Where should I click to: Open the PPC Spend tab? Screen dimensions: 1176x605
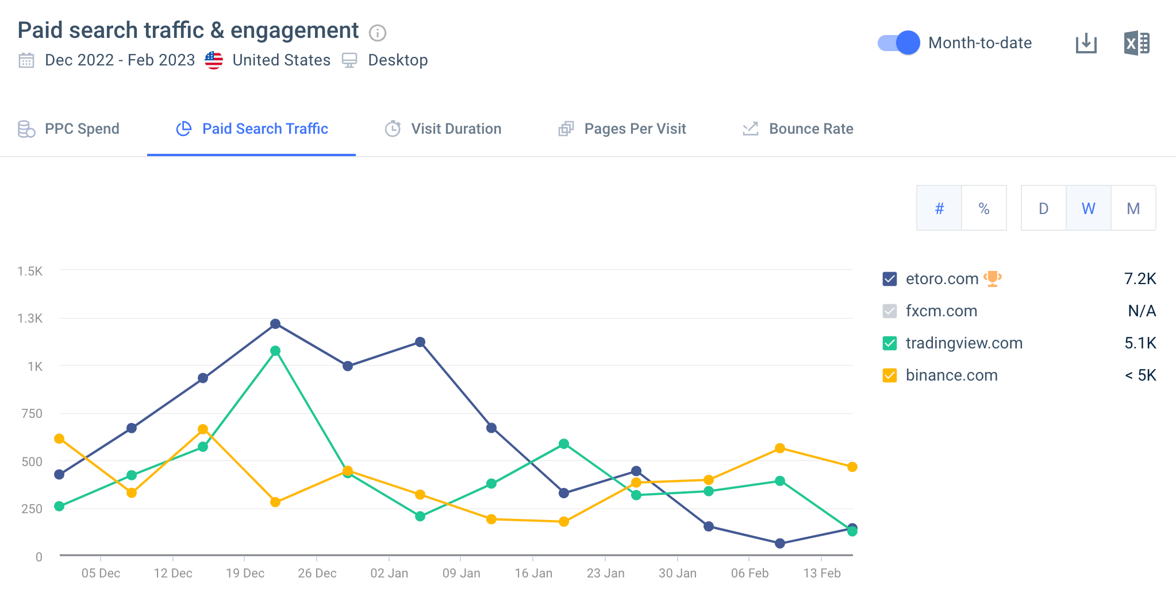(x=82, y=129)
